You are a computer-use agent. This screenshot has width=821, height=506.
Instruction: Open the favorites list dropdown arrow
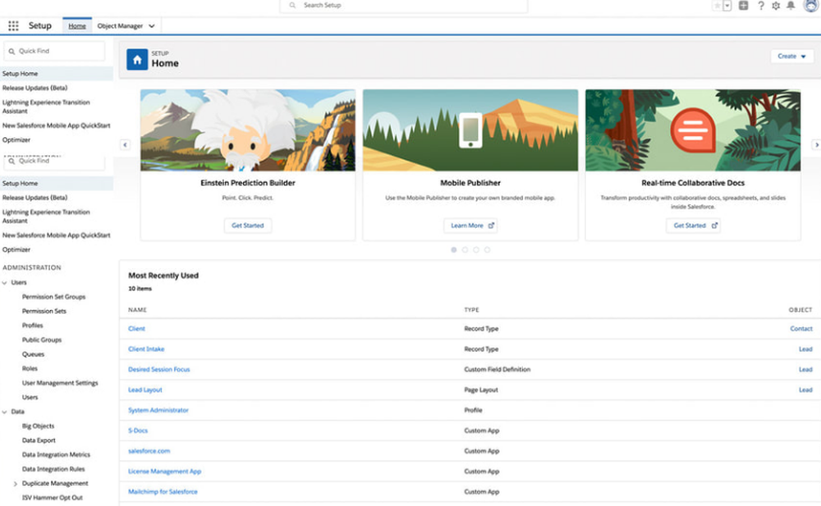[727, 6]
